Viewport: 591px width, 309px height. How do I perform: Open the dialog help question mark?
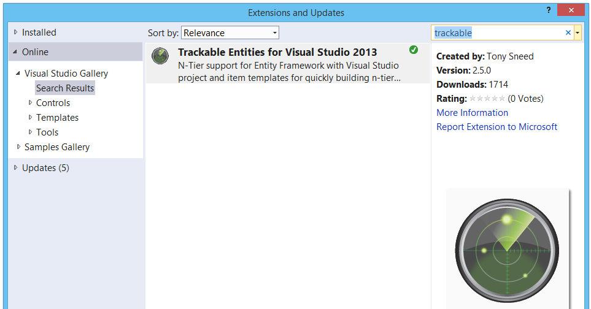pyautogui.click(x=549, y=10)
